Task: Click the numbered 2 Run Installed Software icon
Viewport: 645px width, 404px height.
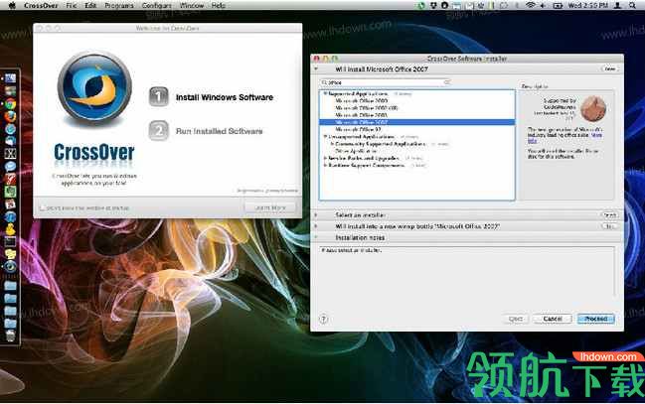Action: point(158,131)
